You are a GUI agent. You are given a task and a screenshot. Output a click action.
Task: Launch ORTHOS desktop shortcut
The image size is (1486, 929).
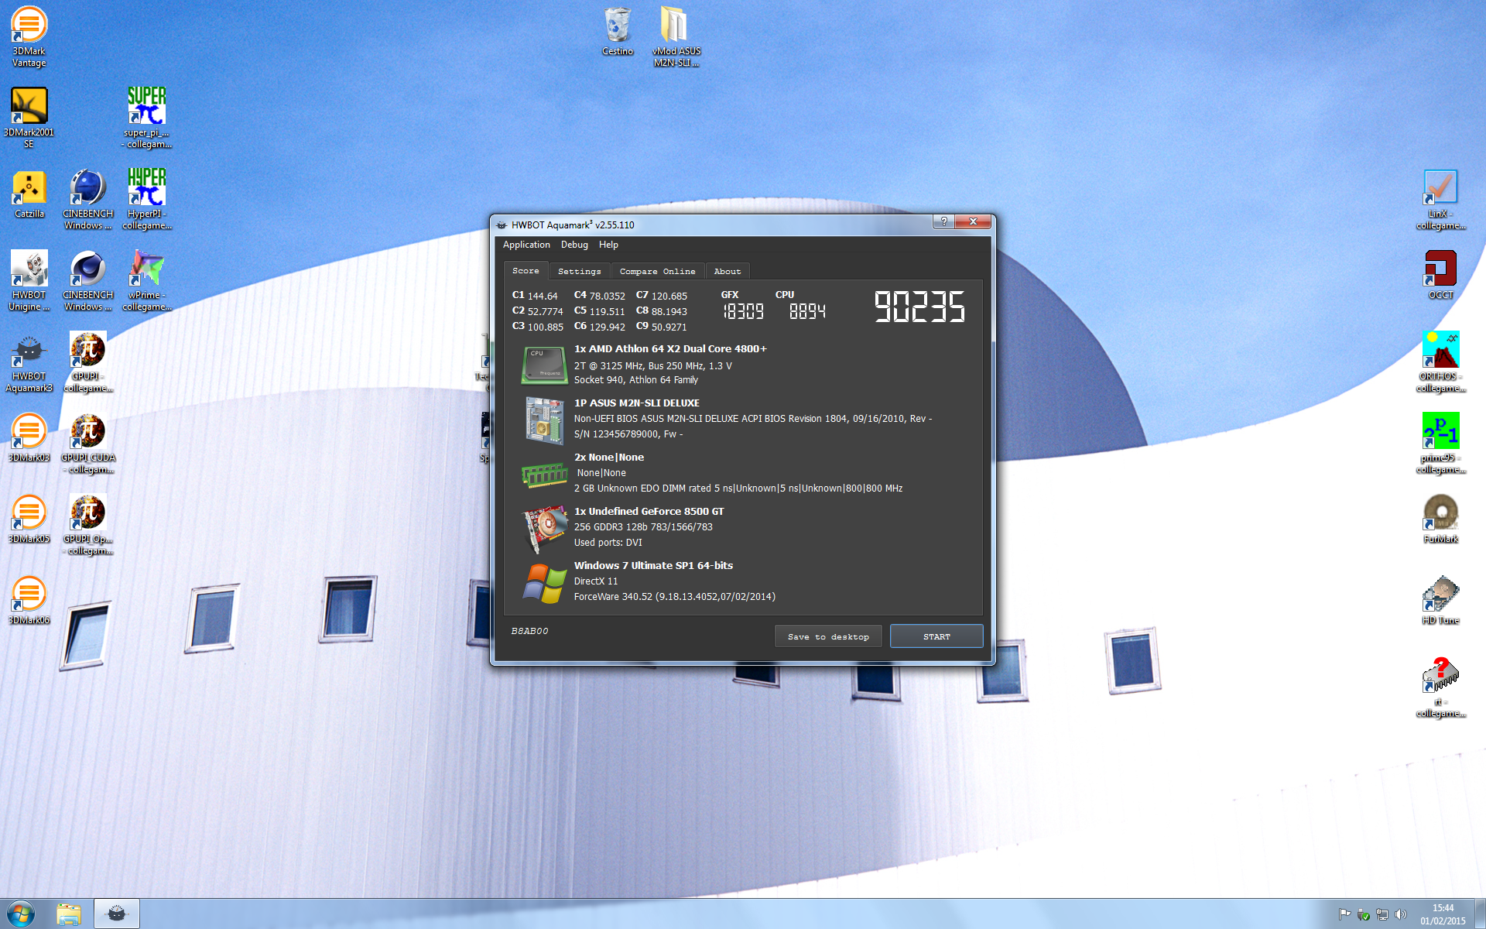[1440, 362]
